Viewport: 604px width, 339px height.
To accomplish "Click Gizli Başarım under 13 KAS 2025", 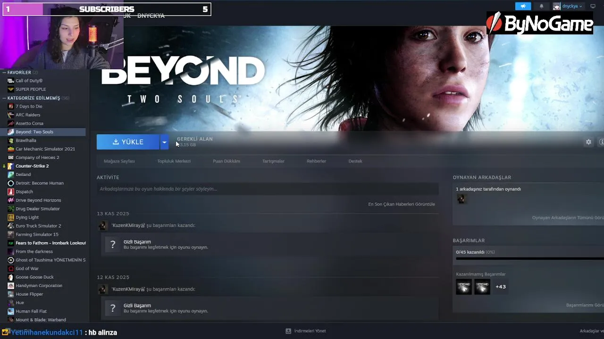I will click(137, 242).
